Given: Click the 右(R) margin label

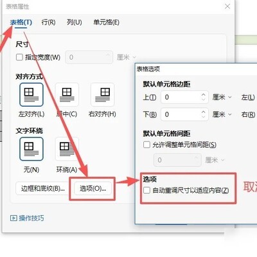Looking at the screenshot, I should pyautogui.click(x=248, y=114).
